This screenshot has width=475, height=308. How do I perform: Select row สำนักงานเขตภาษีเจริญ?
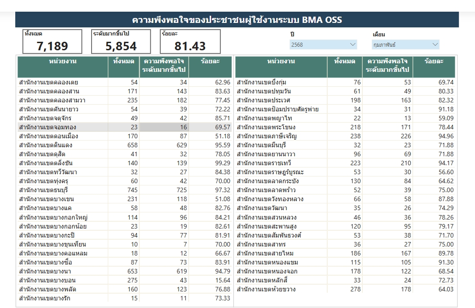coord(345,136)
